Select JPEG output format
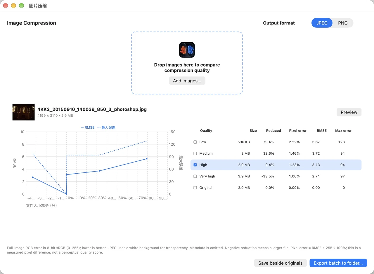374x274 pixels. pyautogui.click(x=322, y=23)
